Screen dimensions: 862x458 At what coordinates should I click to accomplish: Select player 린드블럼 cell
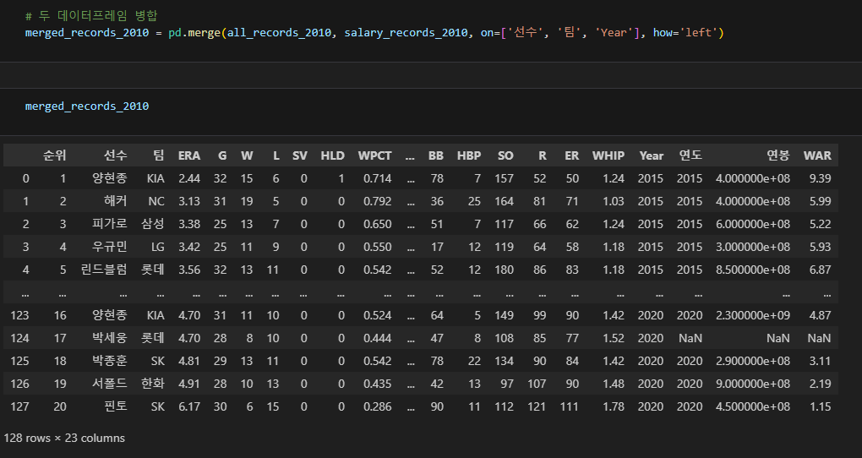click(x=103, y=270)
